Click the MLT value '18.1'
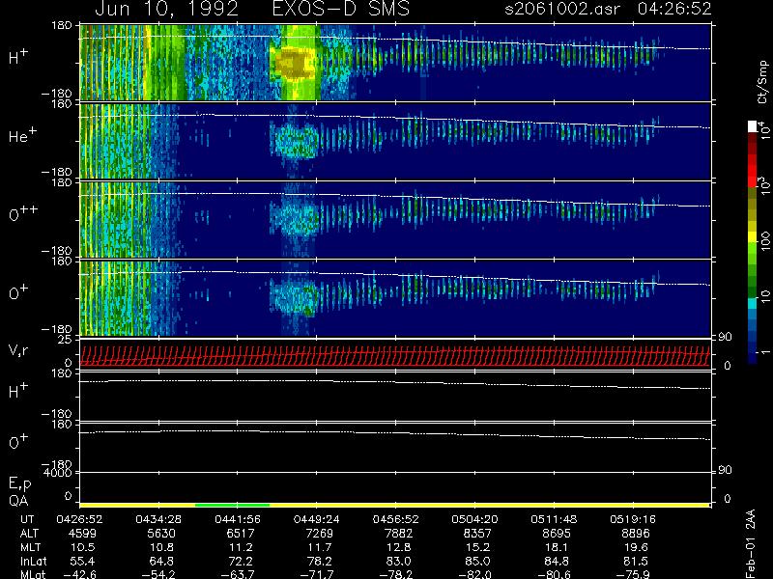Screen dimensions: 773x579 tap(558, 547)
